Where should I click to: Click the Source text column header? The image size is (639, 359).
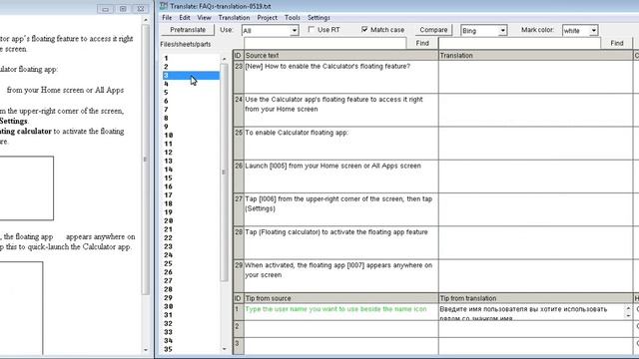(x=341, y=56)
